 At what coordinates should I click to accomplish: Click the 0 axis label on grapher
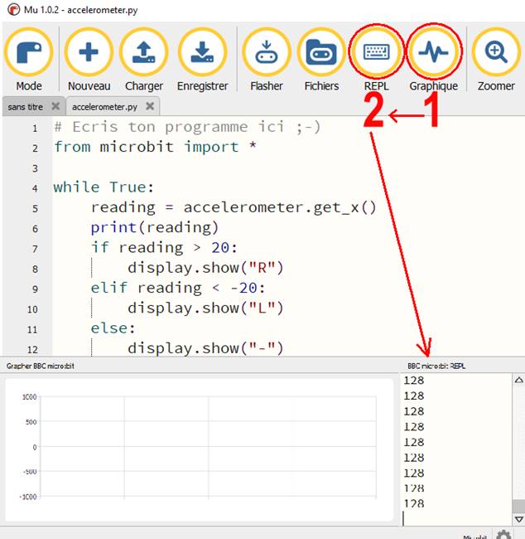tap(34, 447)
